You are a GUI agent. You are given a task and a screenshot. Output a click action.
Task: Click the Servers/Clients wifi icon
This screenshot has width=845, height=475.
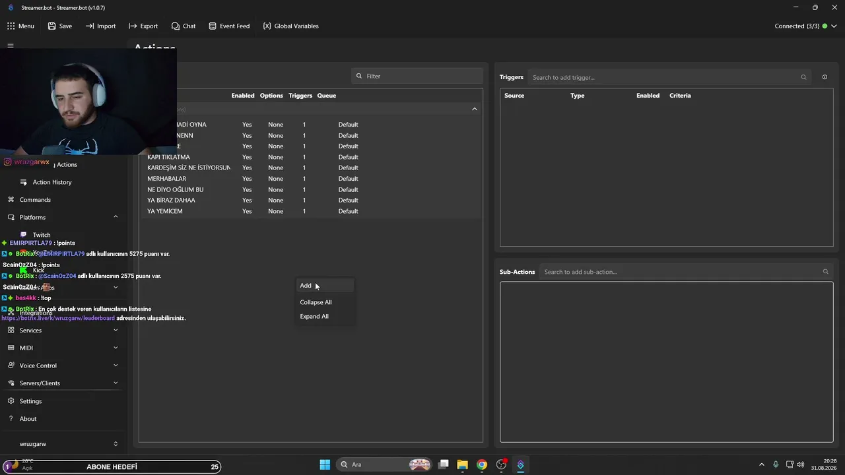(x=11, y=383)
